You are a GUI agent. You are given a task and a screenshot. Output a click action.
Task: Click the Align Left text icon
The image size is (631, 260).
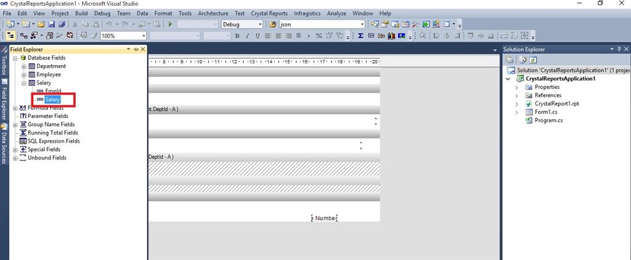pyautogui.click(x=268, y=36)
